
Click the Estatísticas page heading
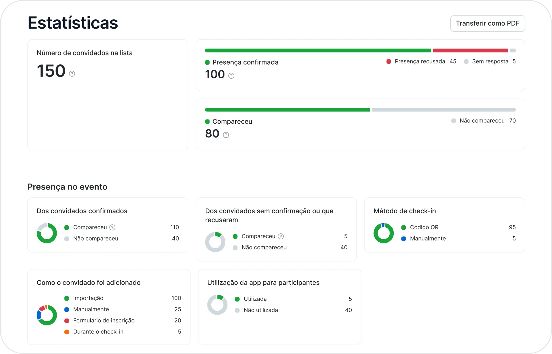[73, 23]
